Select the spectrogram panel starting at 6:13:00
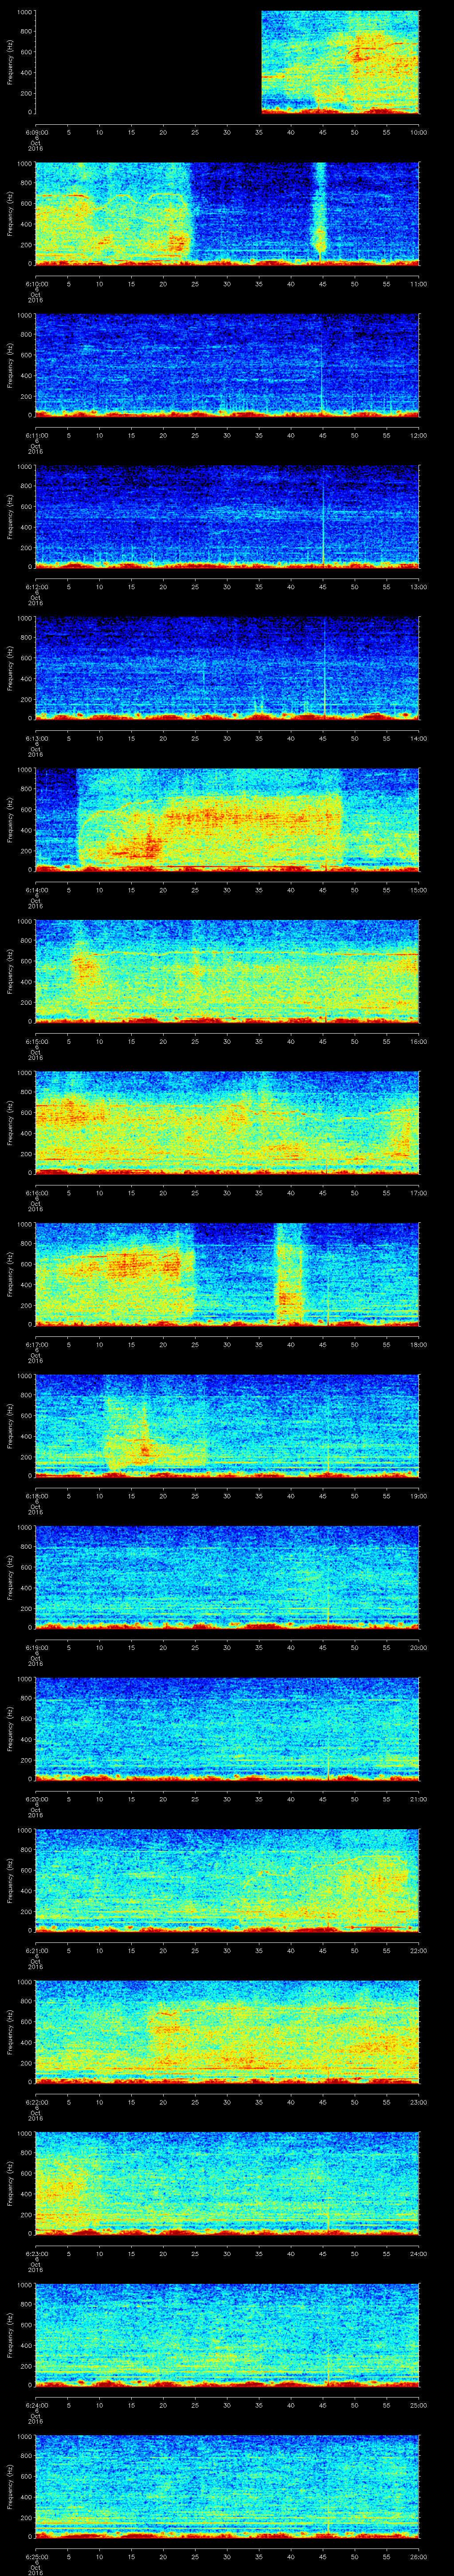Screen dimensions: 454x2576 pos(227,668)
